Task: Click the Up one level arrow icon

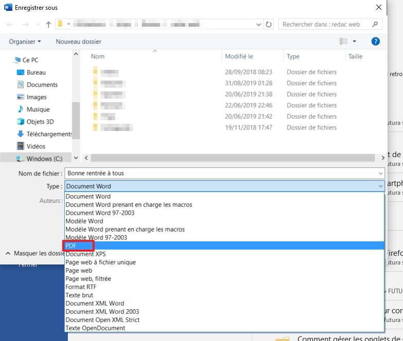Action: click(x=48, y=24)
